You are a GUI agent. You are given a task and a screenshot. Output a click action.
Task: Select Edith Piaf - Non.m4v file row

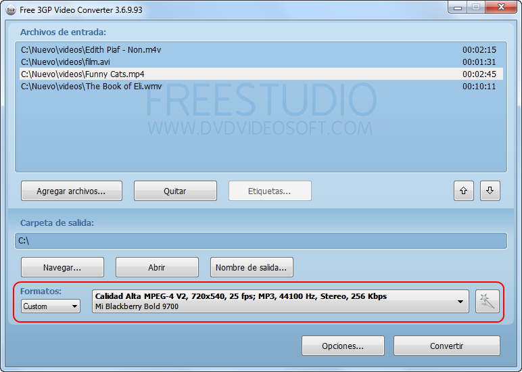261,49
